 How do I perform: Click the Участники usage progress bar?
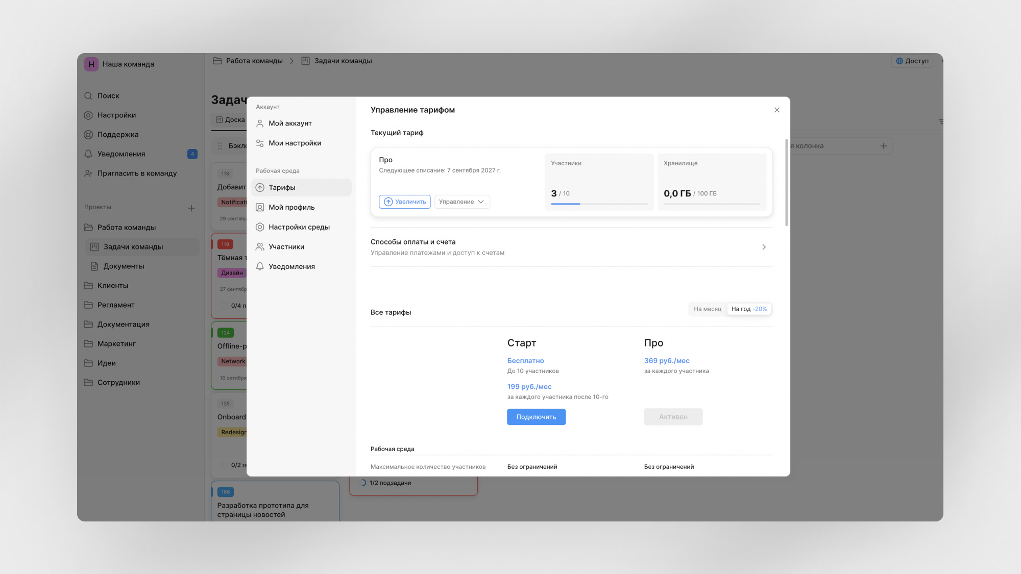click(x=599, y=204)
